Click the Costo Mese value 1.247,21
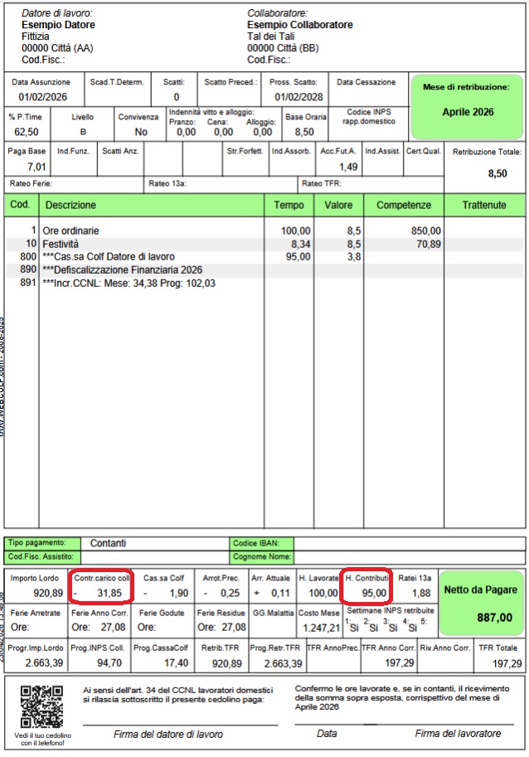 (319, 628)
